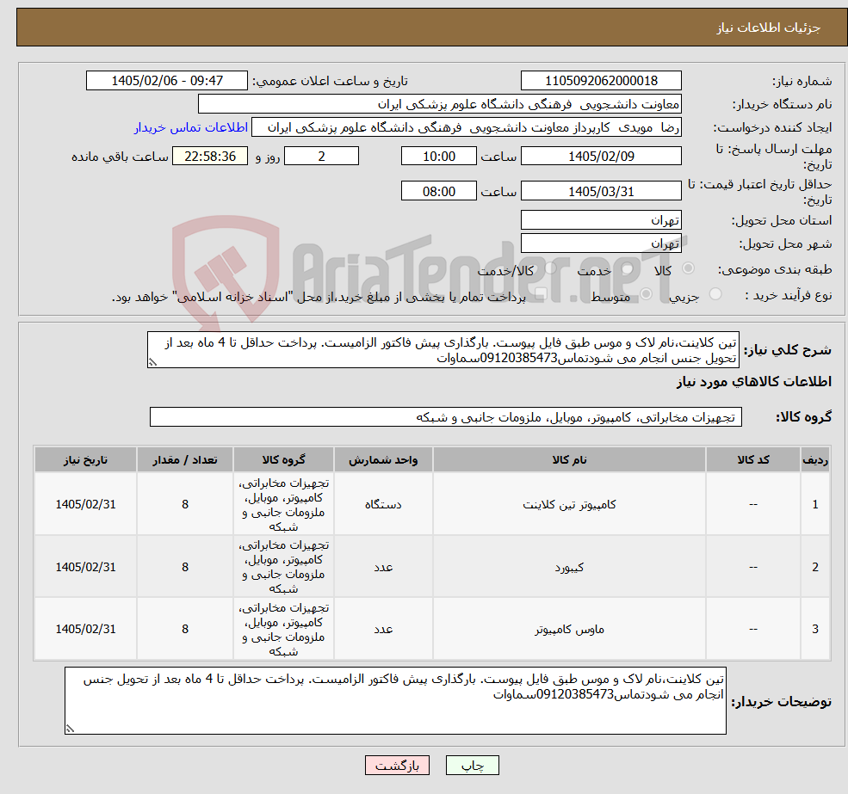The height and width of the screenshot is (794, 848).
Task: Click row number 1 in the table
Action: (815, 504)
